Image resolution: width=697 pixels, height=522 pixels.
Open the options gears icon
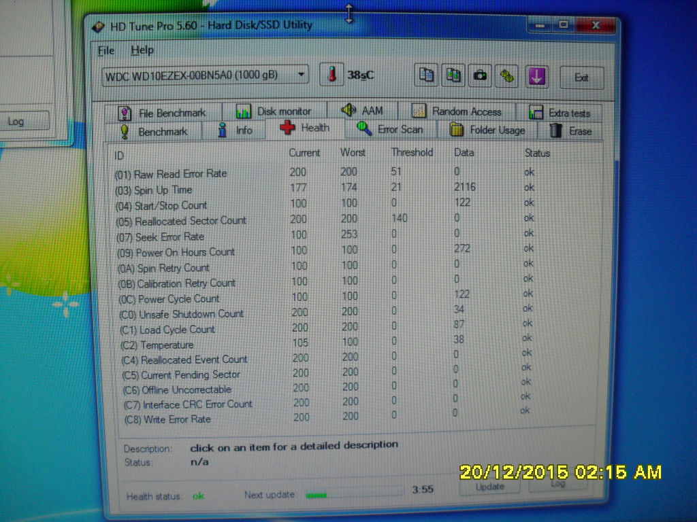[x=506, y=76]
